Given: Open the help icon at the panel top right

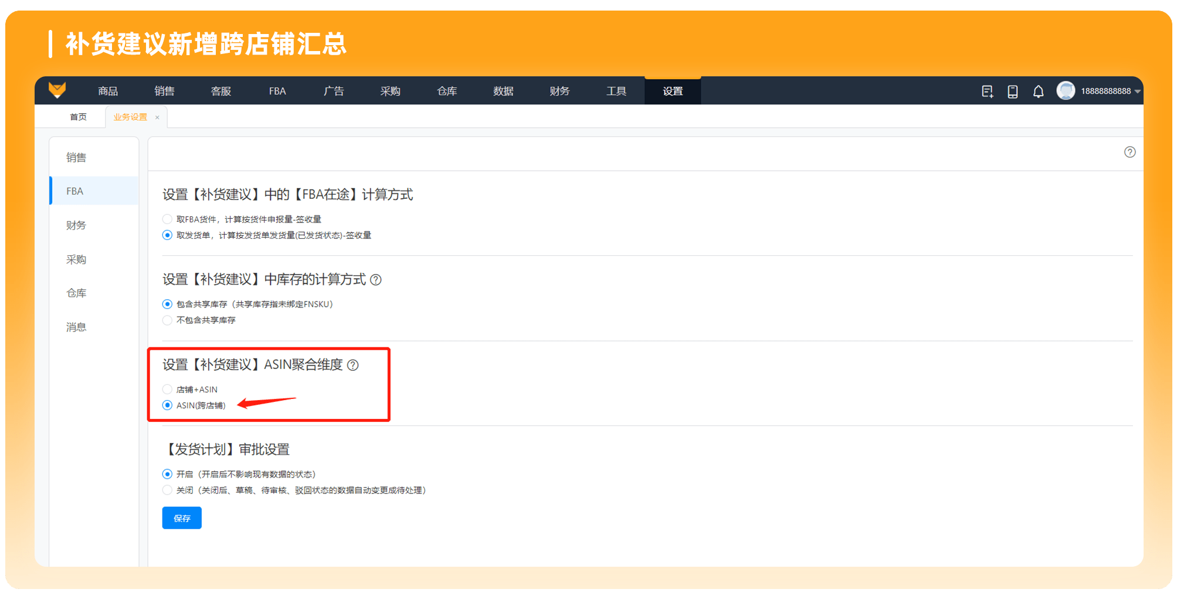Looking at the screenshot, I should point(1130,152).
